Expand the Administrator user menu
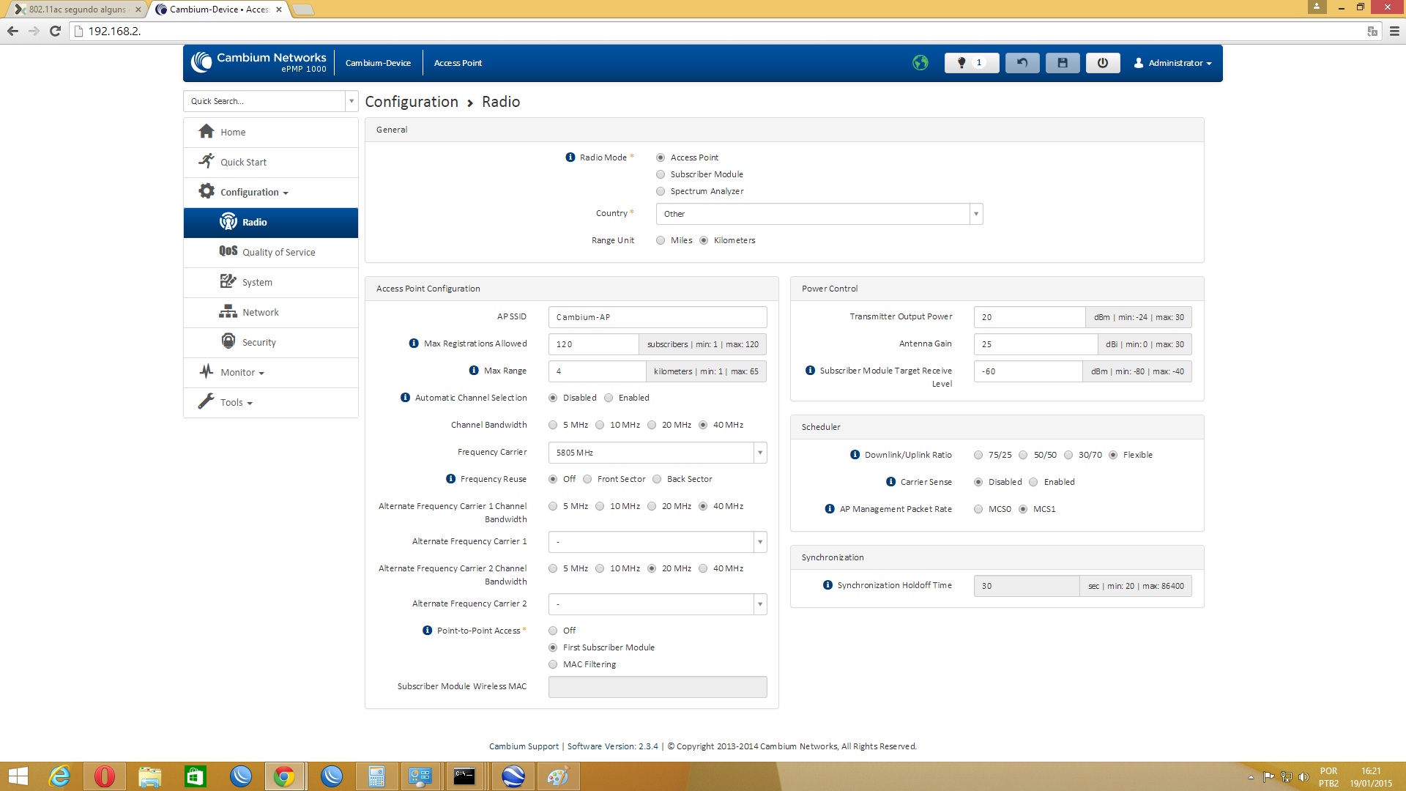 click(x=1174, y=63)
